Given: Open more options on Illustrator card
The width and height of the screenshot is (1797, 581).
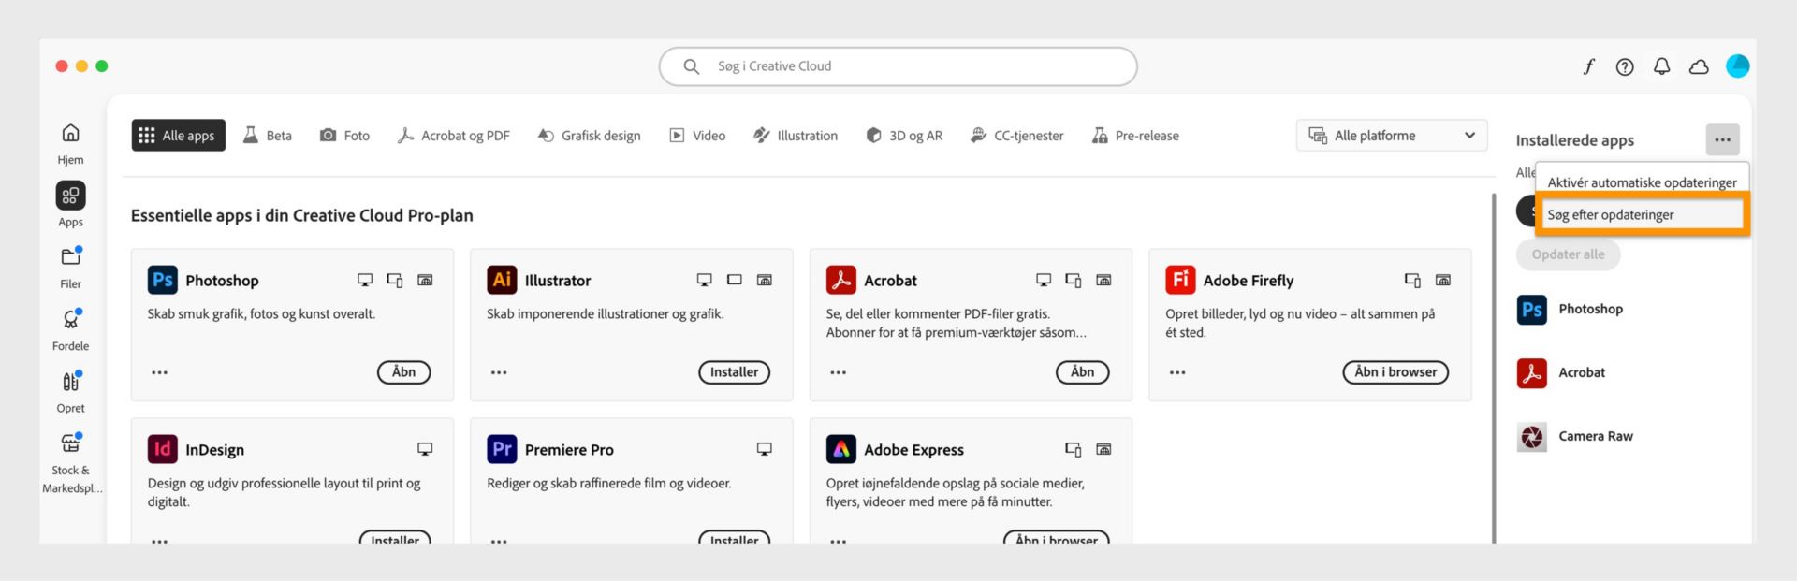Looking at the screenshot, I should point(499,372).
